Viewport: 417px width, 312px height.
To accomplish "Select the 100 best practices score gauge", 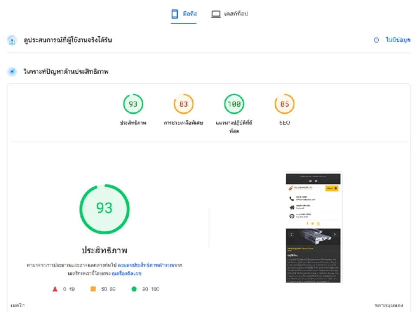I will click(234, 104).
